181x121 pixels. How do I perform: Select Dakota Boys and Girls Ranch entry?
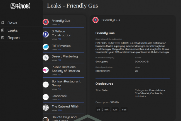(x=64, y=117)
